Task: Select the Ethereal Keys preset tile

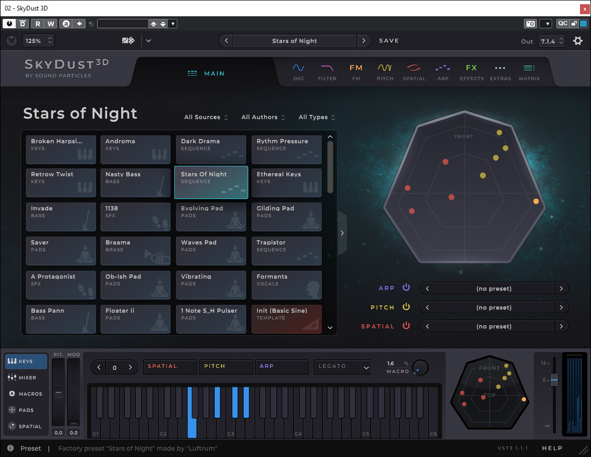Action: (287, 182)
